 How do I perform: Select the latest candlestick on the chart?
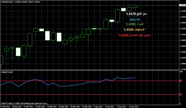click(135, 6)
